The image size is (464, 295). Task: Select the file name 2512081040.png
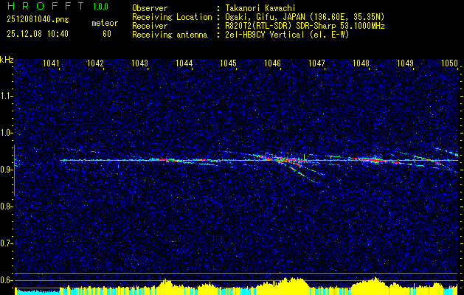tap(38, 20)
